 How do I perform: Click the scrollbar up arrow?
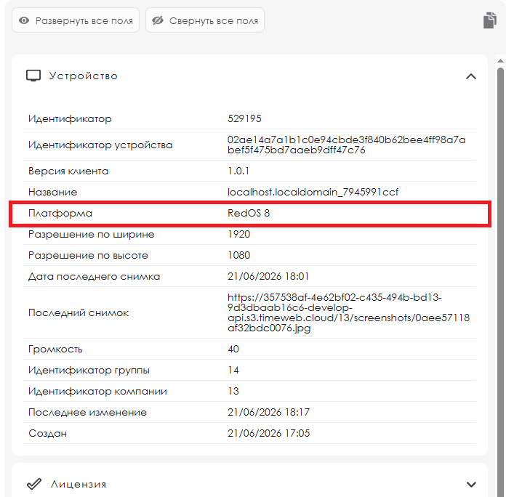500,60
